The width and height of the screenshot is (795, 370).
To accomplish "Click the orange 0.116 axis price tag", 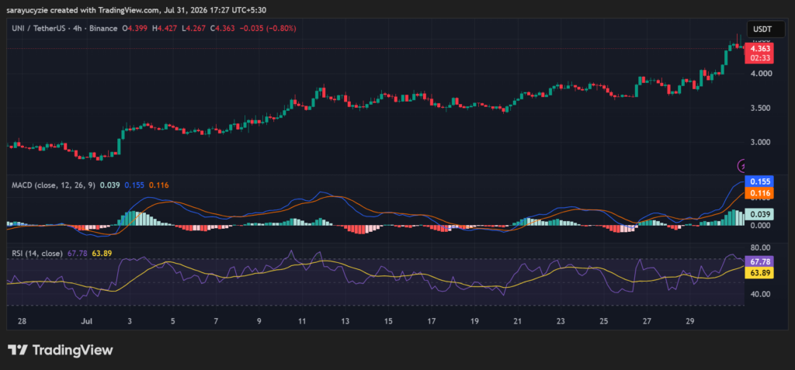I will [759, 193].
